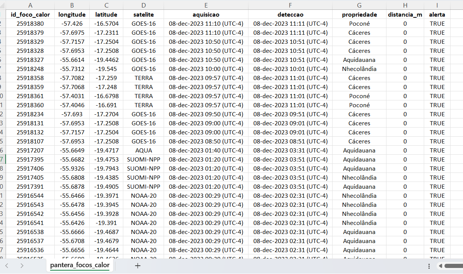Select column F header

(290, 5)
